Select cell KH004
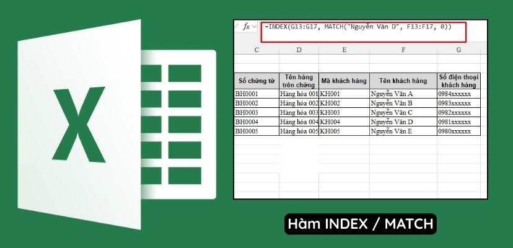Viewport: 513px width, 248px height. click(x=344, y=122)
